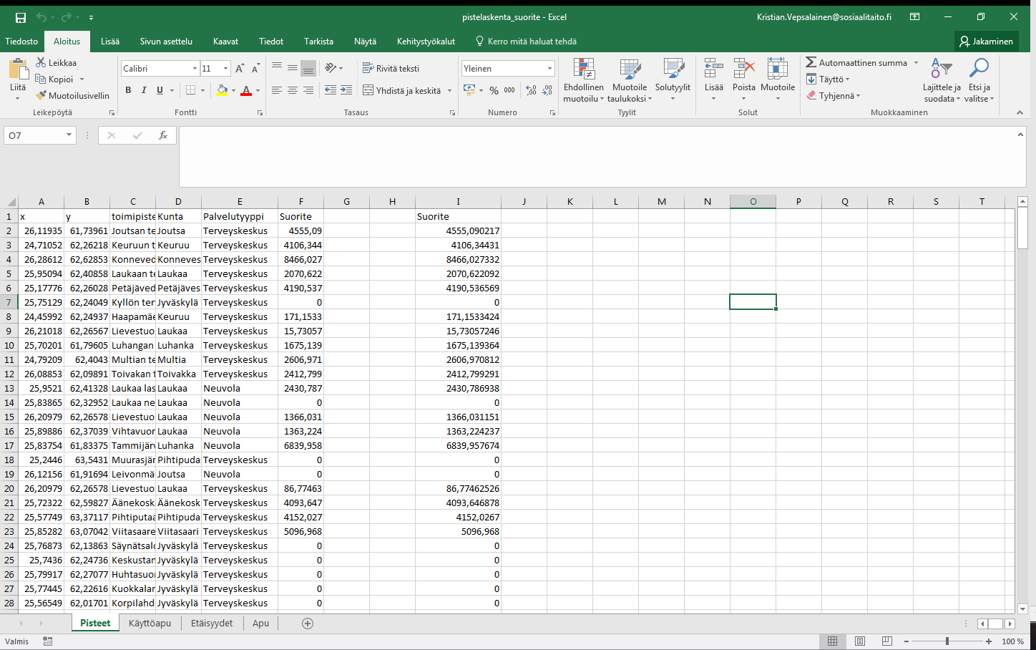Save the workbook with the floppy disk icon
The width and height of the screenshot is (1036, 650).
[x=21, y=17]
